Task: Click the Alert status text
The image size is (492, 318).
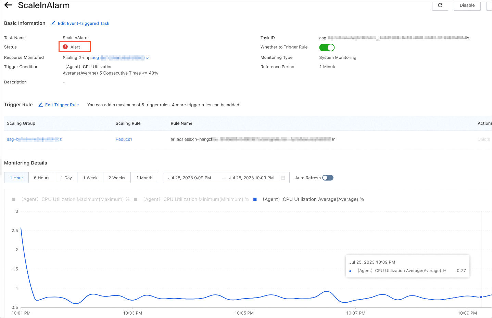Action: (75, 47)
